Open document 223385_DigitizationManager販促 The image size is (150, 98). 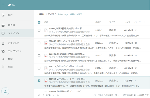pos(67,54)
